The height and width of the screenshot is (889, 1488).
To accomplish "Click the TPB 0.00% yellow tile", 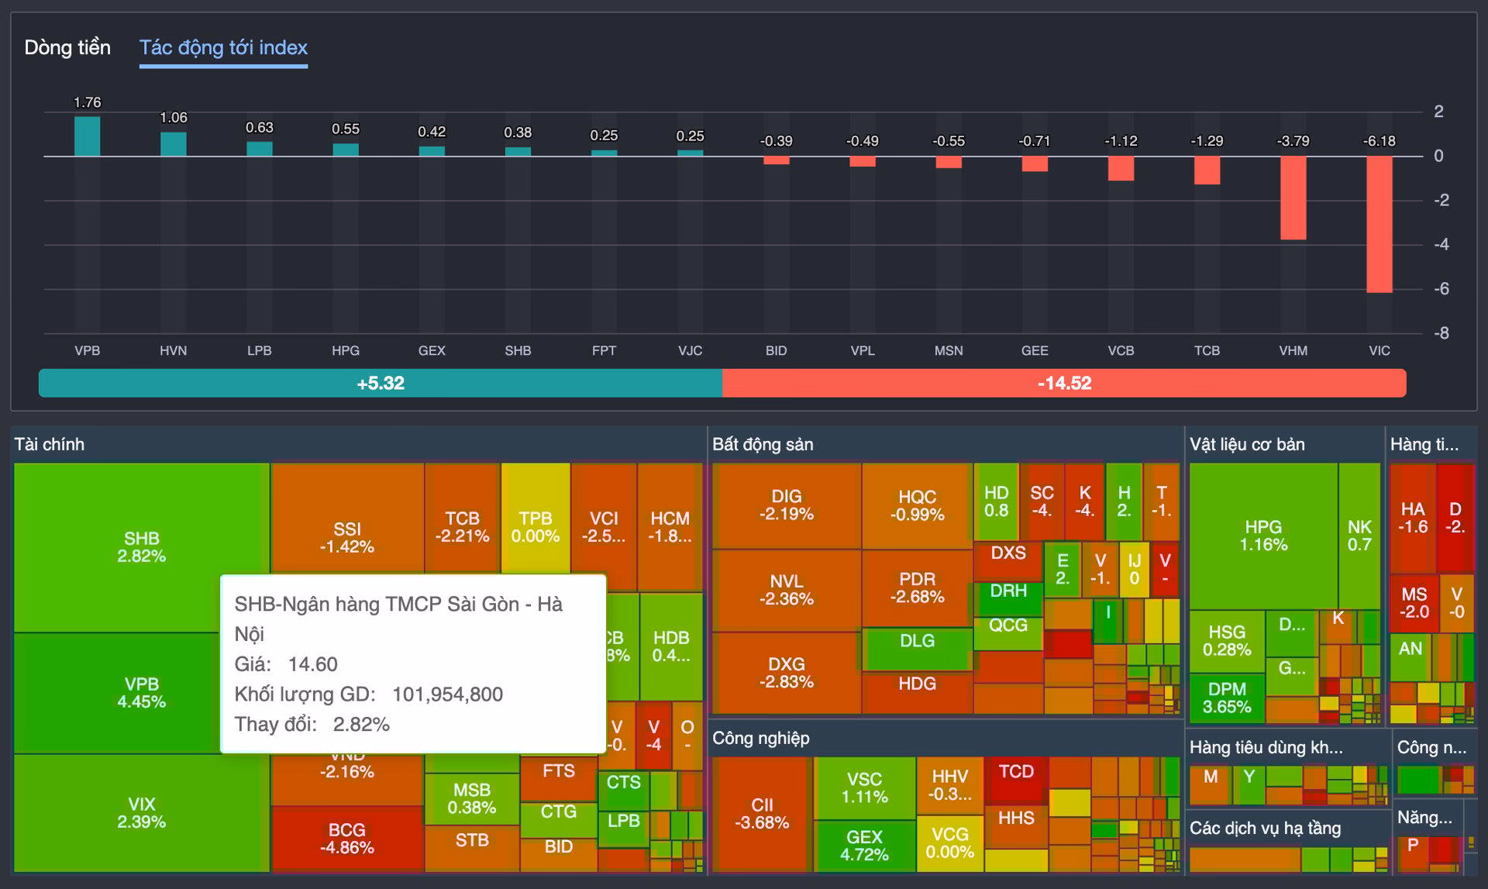I will click(535, 527).
